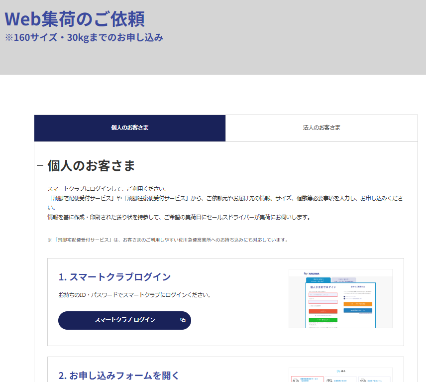This screenshot has height=382, width=426.
Task: Switch to the 個人のお客さま tab
Action: tap(130, 128)
